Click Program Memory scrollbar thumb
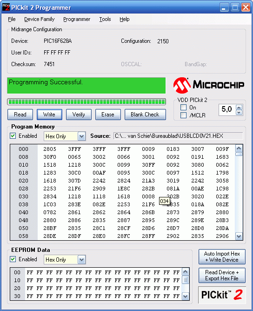 (239, 154)
